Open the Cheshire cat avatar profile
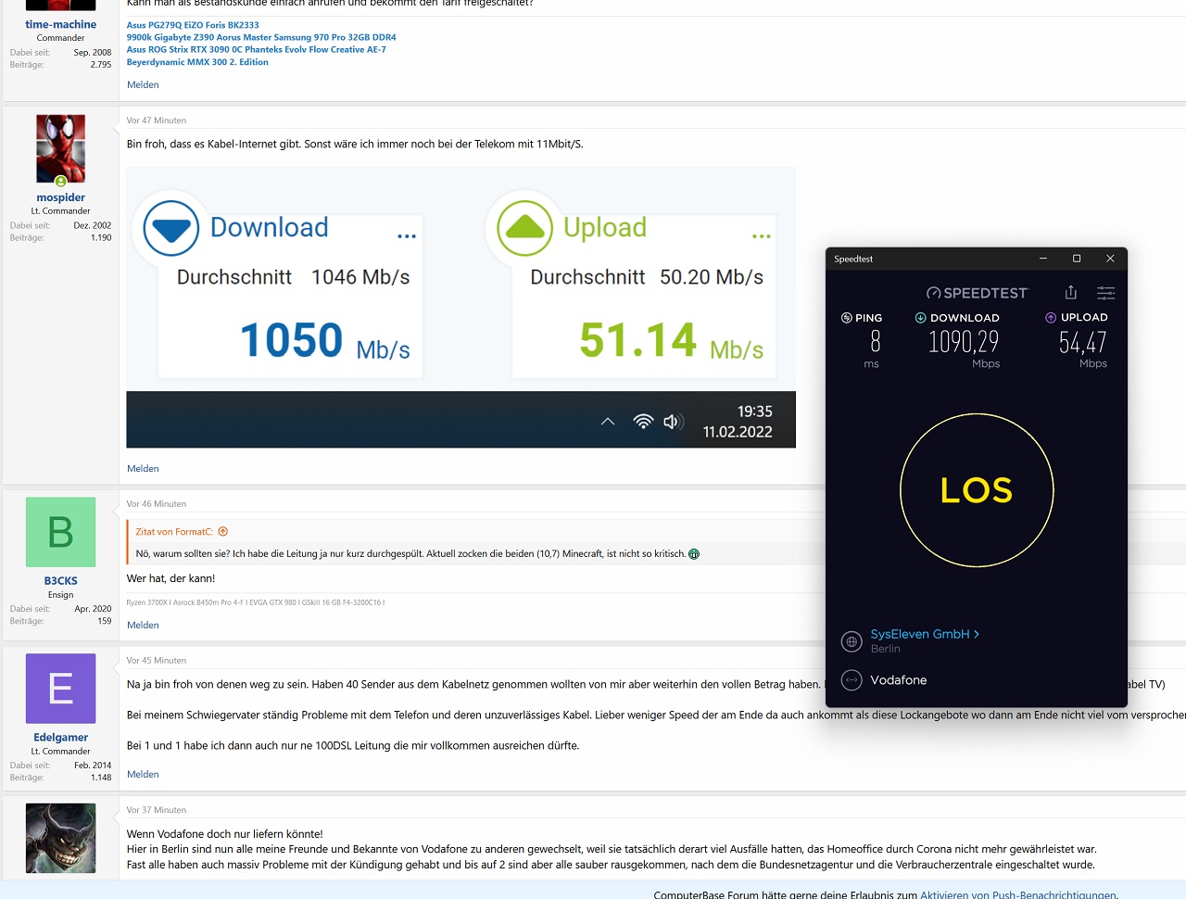 coord(60,839)
